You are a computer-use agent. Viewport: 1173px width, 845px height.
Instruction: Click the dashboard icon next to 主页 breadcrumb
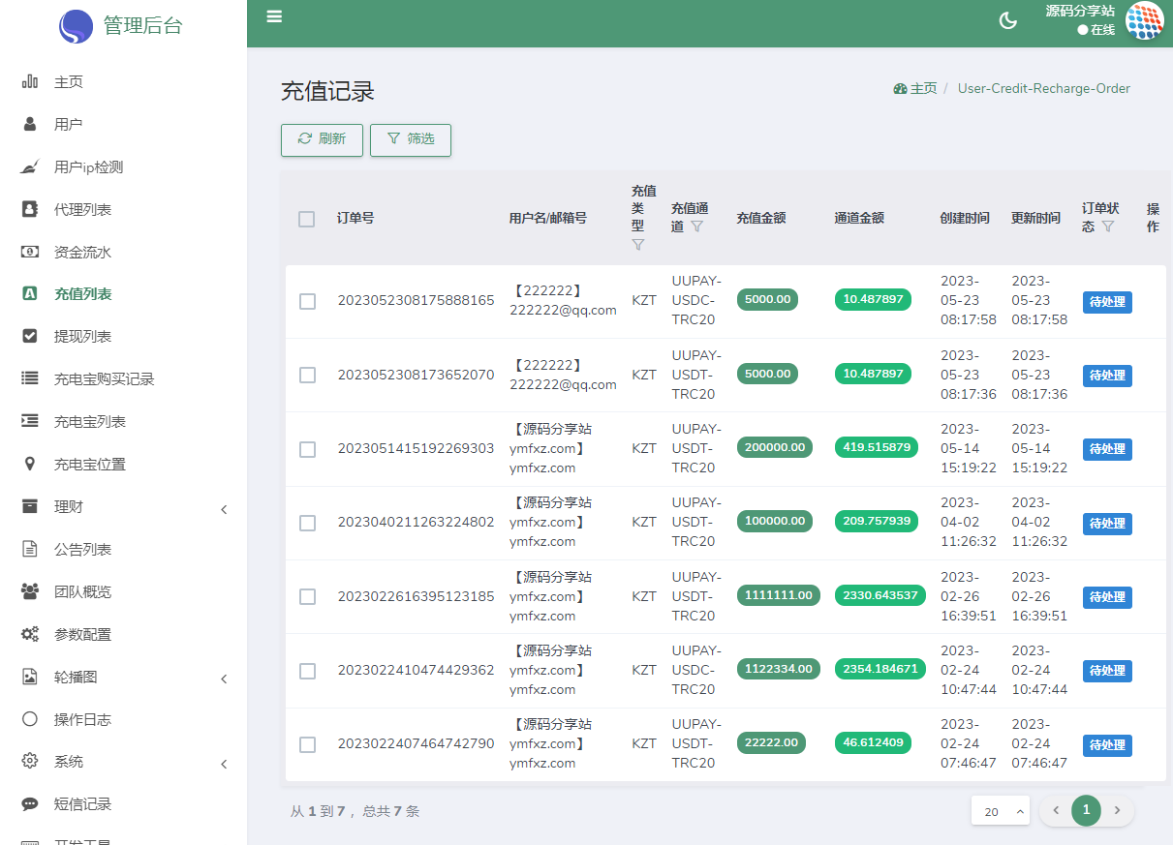click(900, 88)
